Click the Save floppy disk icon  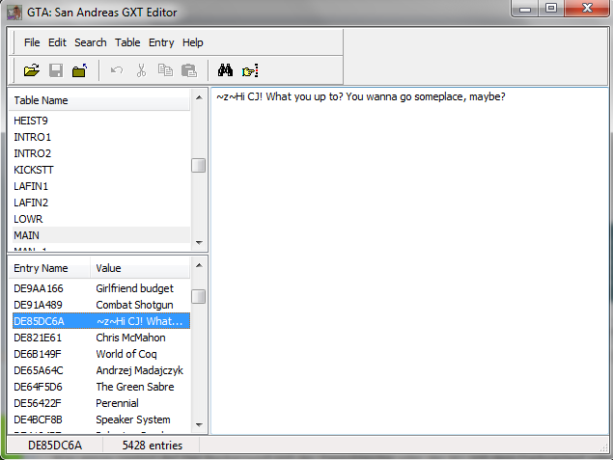click(56, 70)
